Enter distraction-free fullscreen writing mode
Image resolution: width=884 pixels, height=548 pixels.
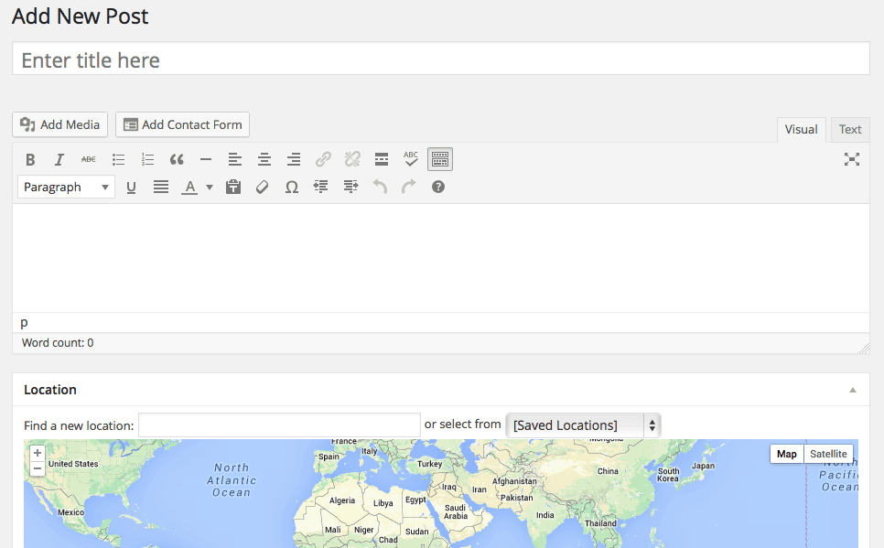click(x=852, y=159)
